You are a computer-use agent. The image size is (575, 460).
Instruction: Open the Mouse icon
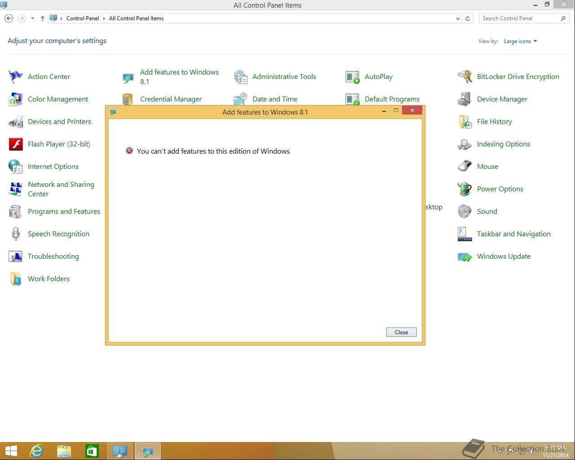pyautogui.click(x=465, y=167)
